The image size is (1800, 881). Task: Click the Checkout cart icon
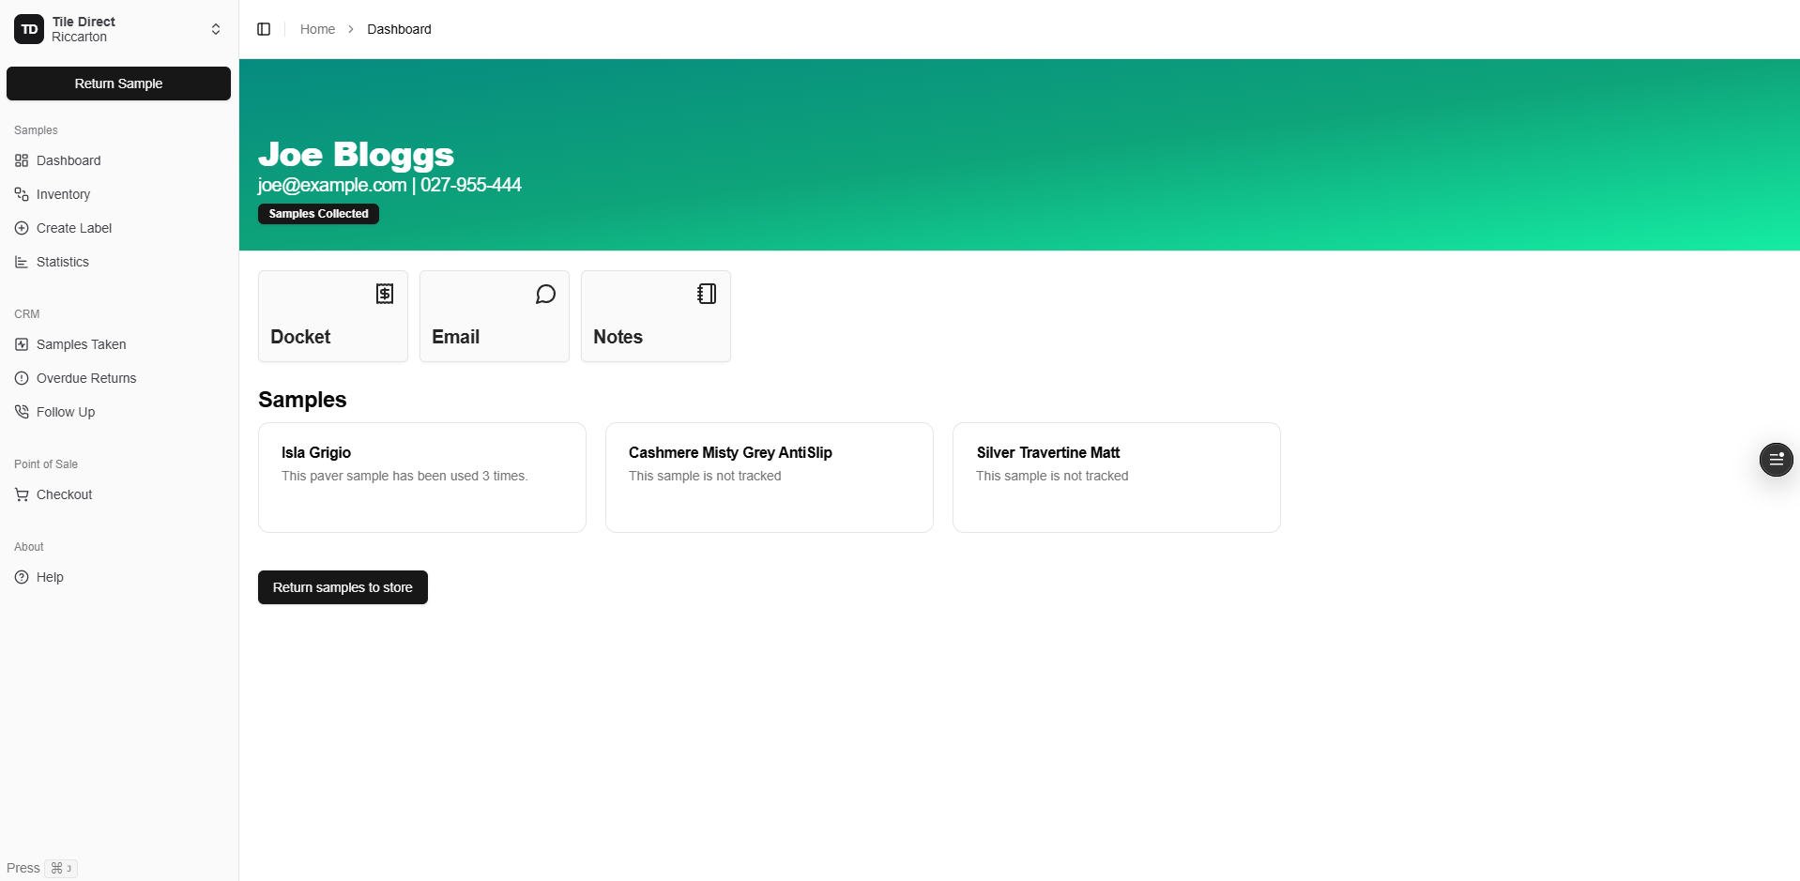pyautogui.click(x=22, y=494)
